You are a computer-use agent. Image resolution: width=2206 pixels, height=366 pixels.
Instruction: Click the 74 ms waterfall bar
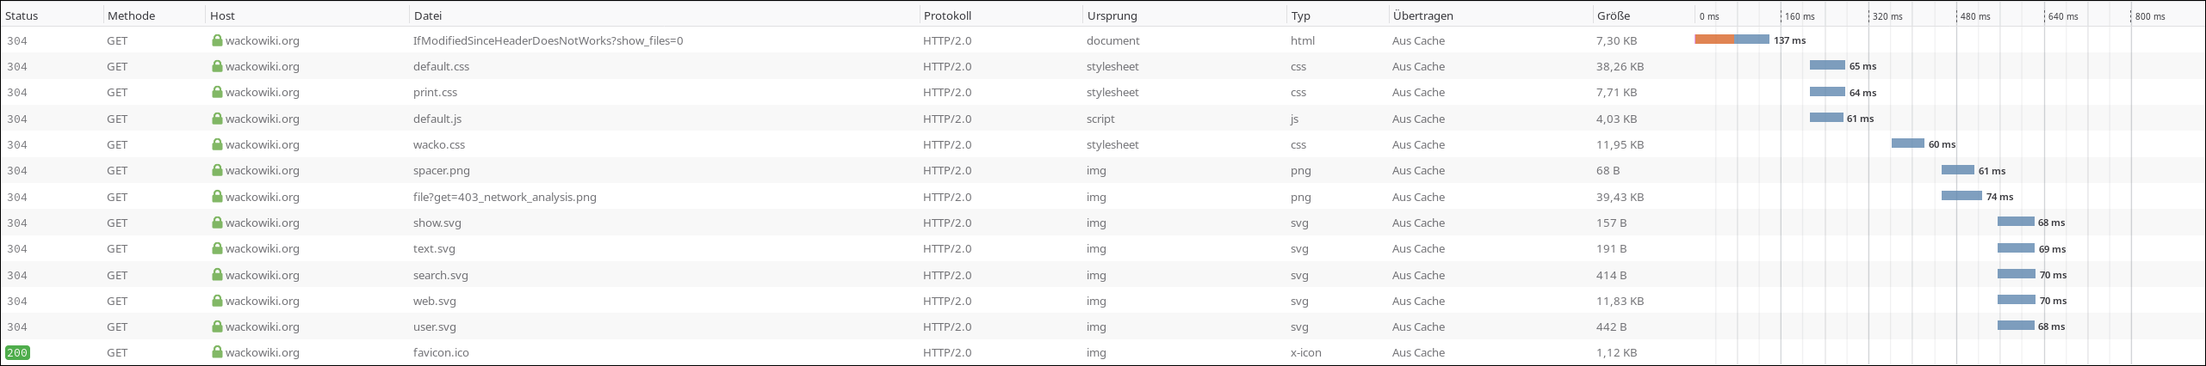(x=1961, y=196)
